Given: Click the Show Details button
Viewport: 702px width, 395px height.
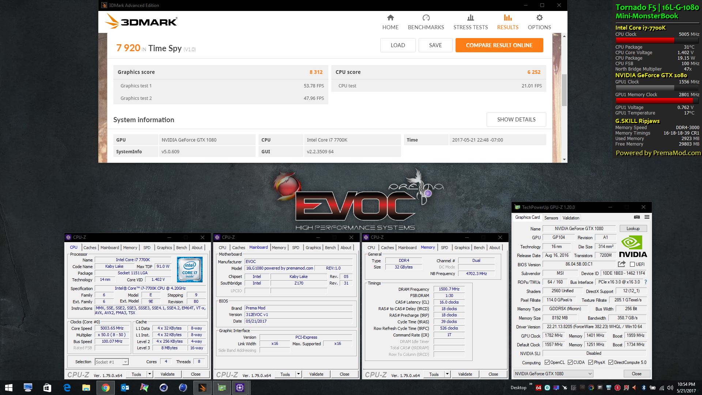Looking at the screenshot, I should (x=516, y=120).
